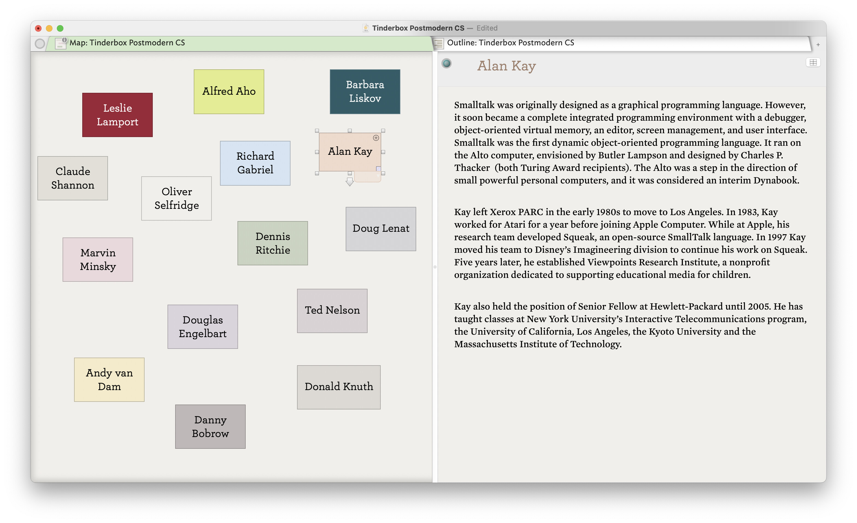Click the Map view icon in the tab
The height and width of the screenshot is (523, 857).
60,43
